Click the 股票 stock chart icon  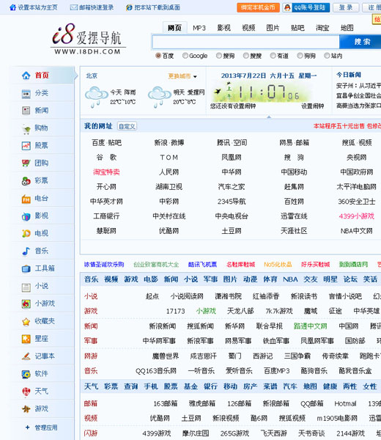[26, 146]
